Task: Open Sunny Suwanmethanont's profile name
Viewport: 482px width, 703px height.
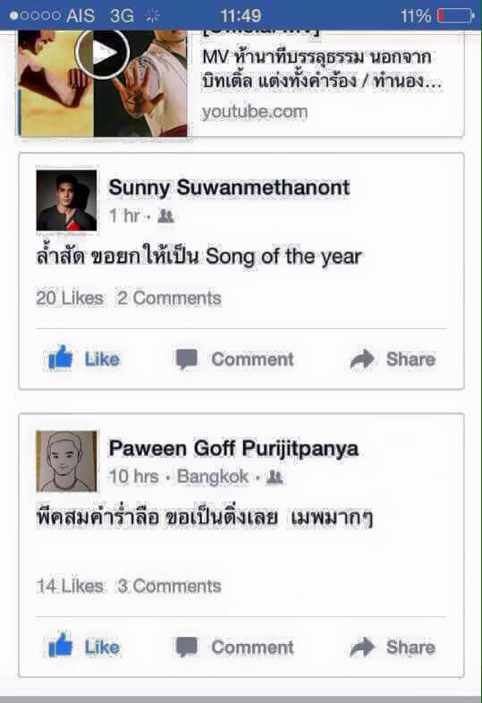Action: [229, 188]
